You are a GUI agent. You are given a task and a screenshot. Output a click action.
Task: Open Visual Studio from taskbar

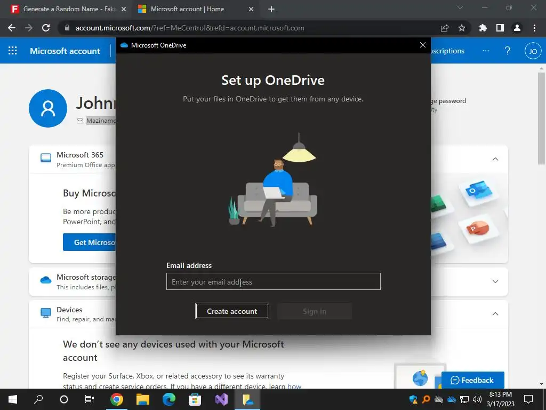pos(221,399)
